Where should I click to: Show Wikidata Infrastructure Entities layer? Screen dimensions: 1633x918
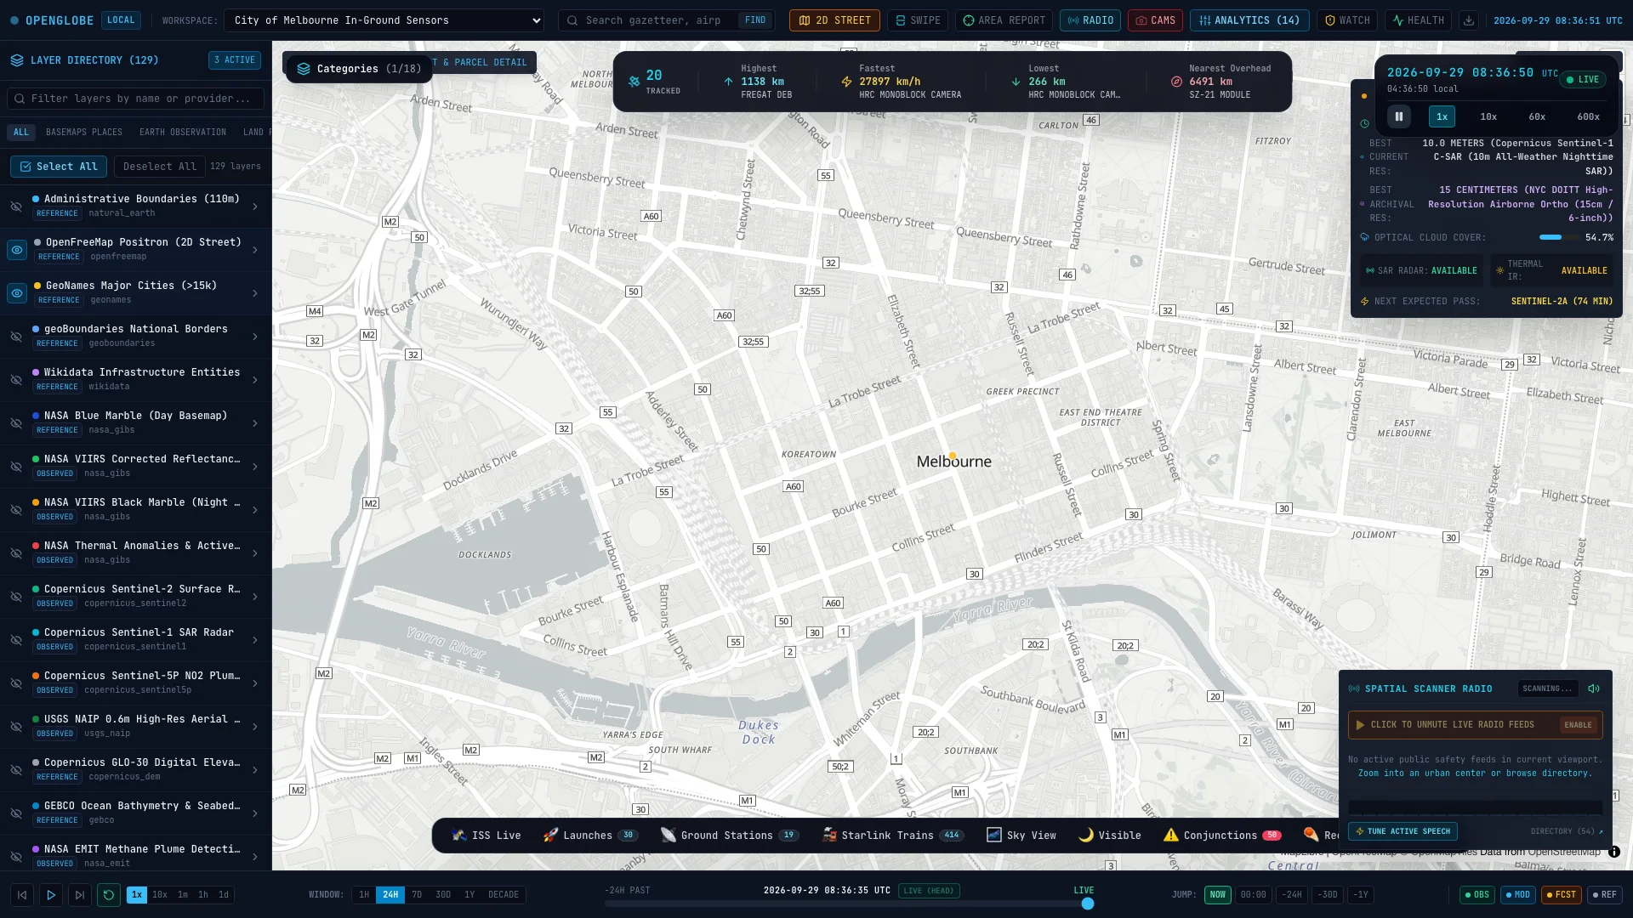[16, 380]
